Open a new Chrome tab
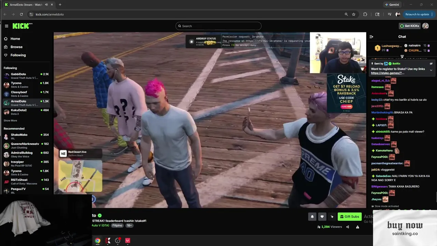The height and width of the screenshot is (246, 437). click(x=60, y=5)
